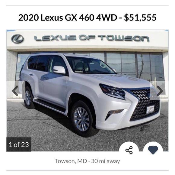
Task: Click the SUV's front spindle grille
Action: click(x=145, y=105)
